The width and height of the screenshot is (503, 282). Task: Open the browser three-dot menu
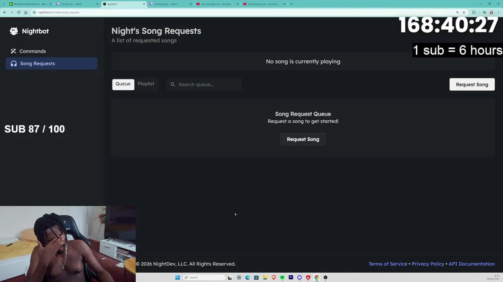pyautogui.click(x=498, y=12)
